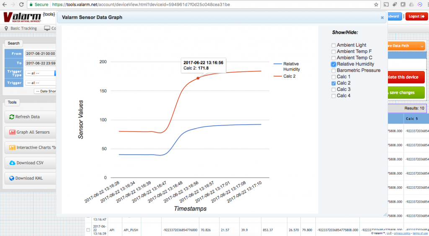
Task: Click the Valarm tools logo
Action: click(x=29, y=17)
